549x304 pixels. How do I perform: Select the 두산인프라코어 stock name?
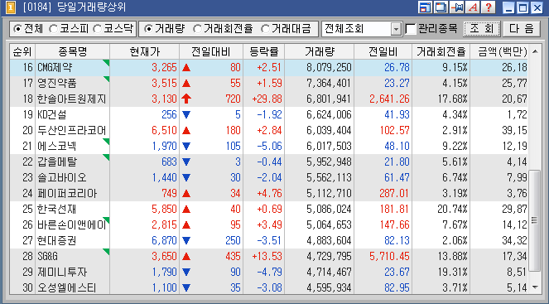tap(71, 131)
